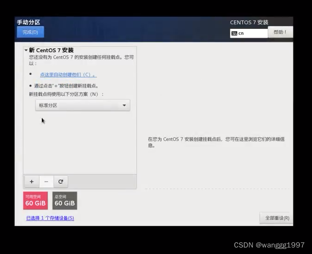Screen dimensions: 312x254
Task: Open the 标准分区 partition scheme dropdown
Action: click(x=83, y=105)
